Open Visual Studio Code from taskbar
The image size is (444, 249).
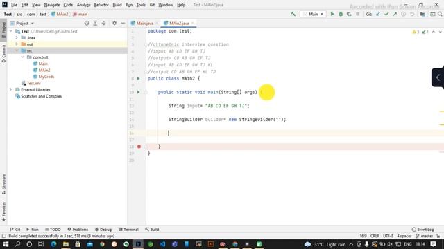click(162, 244)
